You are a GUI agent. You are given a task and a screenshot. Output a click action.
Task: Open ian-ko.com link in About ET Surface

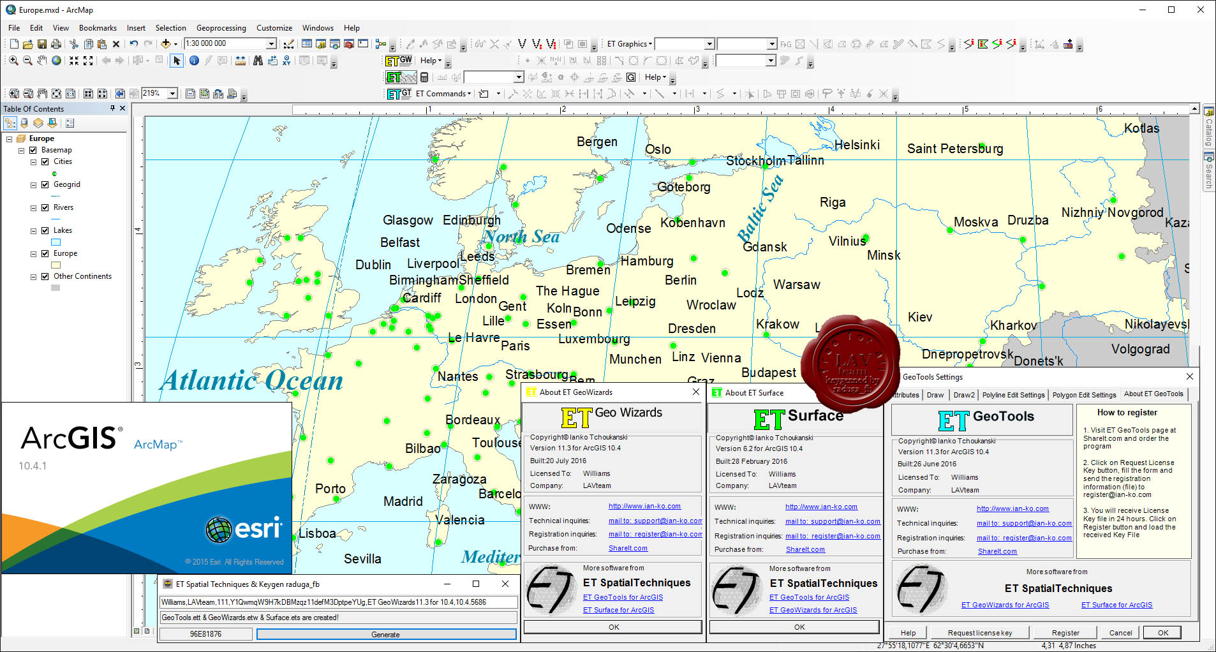click(821, 507)
